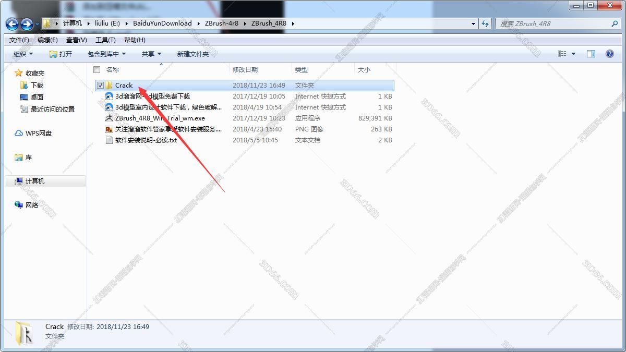Sort by the 修改日期 column header
Screen dimensions: 626x352
[245, 69]
